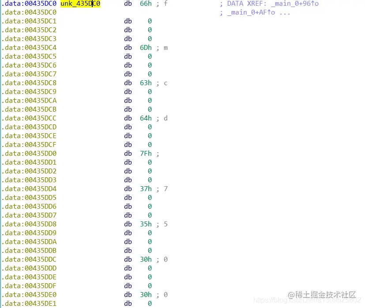Click the address .data:00435DCF

[29, 145]
